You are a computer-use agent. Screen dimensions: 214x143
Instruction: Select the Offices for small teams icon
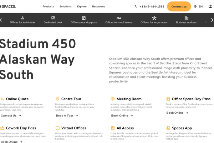click(118, 18)
